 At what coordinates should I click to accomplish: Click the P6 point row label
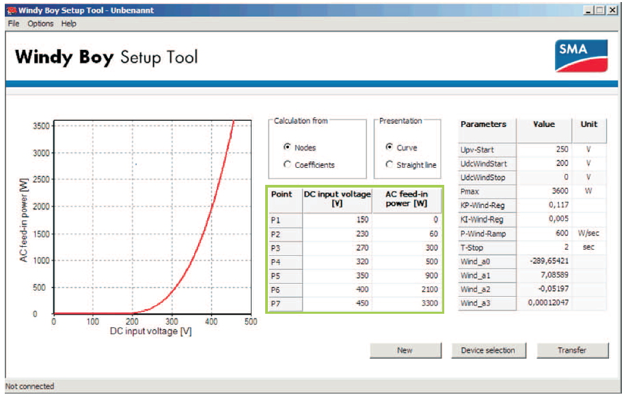[285, 290]
